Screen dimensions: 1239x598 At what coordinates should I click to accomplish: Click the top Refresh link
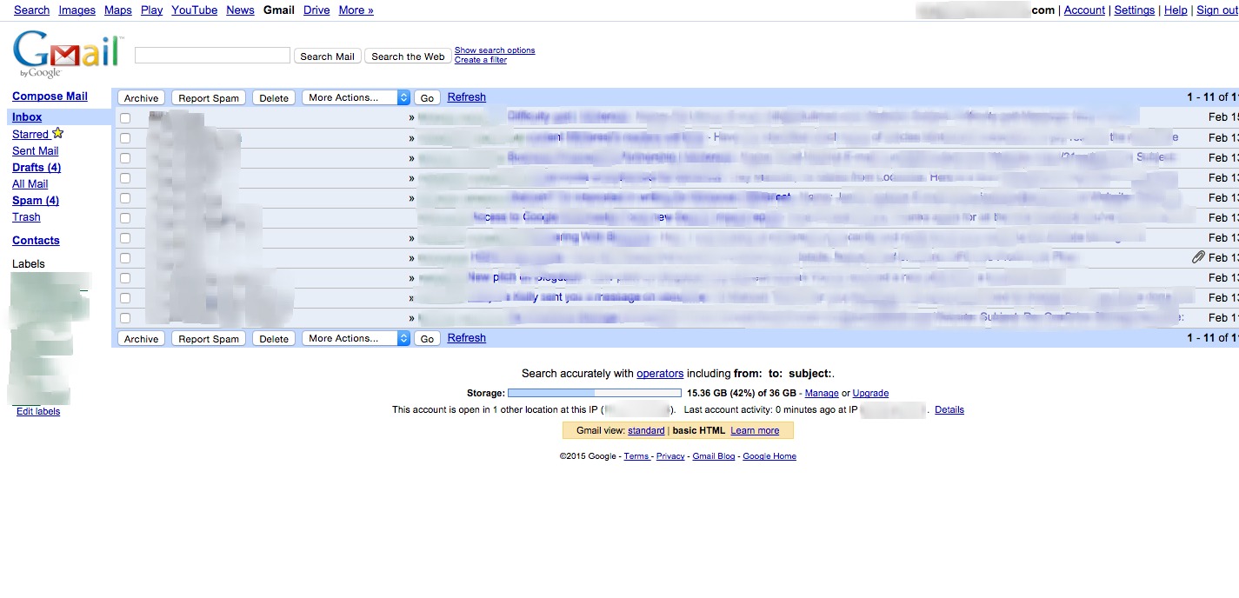(x=467, y=97)
